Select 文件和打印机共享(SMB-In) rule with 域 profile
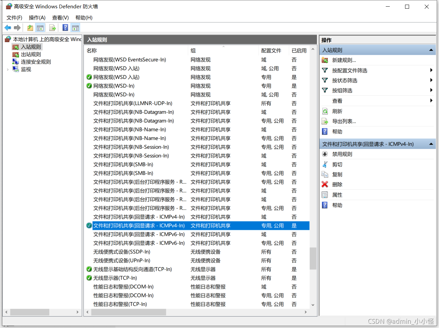This screenshot has height=328, width=439. [123, 165]
